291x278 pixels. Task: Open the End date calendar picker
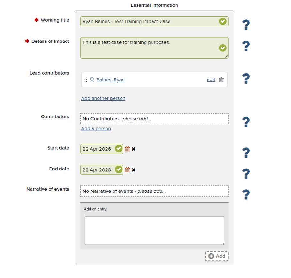pyautogui.click(x=128, y=170)
